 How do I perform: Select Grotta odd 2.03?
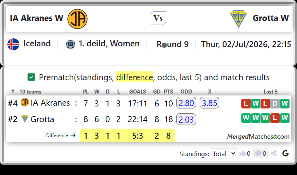186,119
